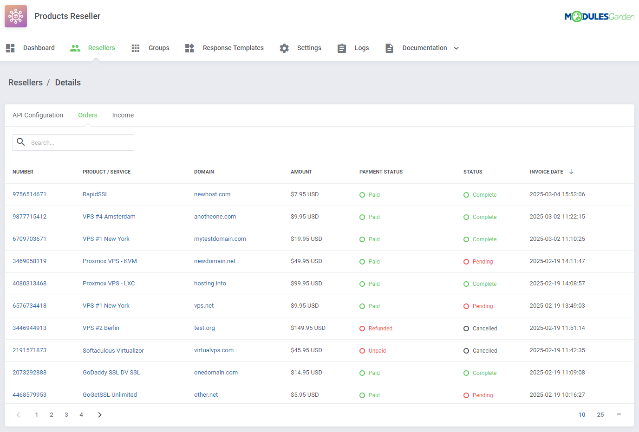Open Settings via the gear icon
Viewport: 639px width, 432px height.
coord(284,48)
